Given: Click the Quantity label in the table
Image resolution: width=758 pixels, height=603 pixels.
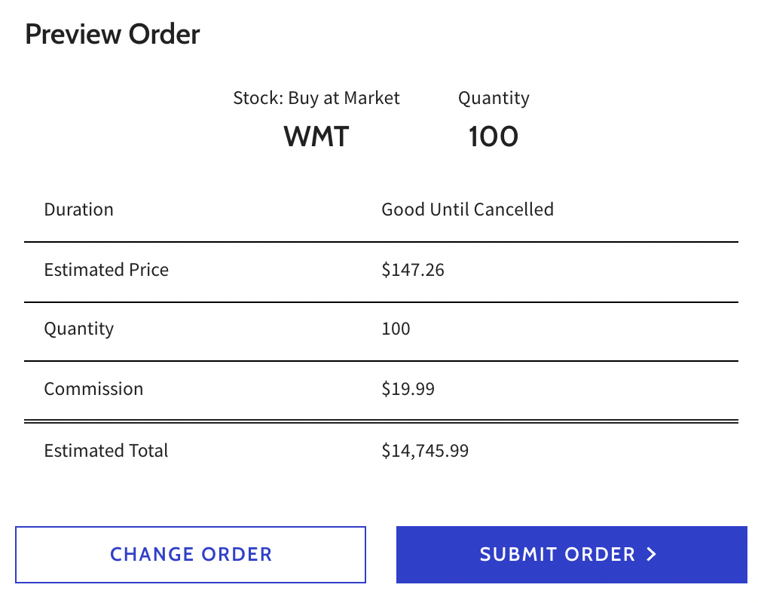Looking at the screenshot, I should (79, 329).
